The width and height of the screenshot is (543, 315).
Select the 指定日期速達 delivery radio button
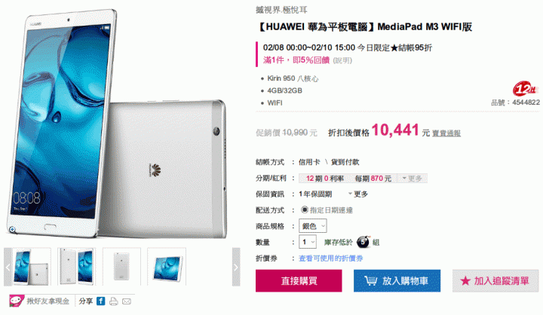tap(305, 209)
